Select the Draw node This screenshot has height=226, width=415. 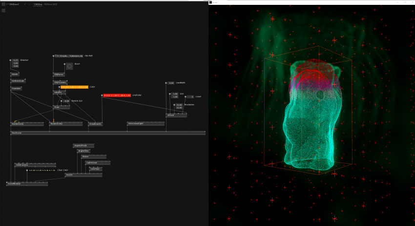(x=62, y=107)
